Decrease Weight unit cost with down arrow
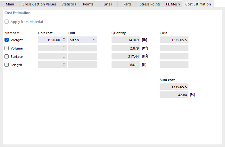Viewport: 225px width, 147px height. point(64,41)
